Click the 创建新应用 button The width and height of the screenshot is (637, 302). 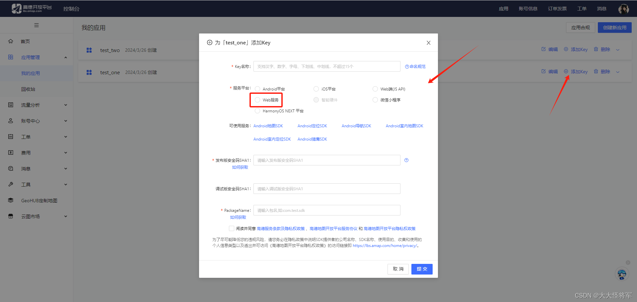tap(614, 28)
